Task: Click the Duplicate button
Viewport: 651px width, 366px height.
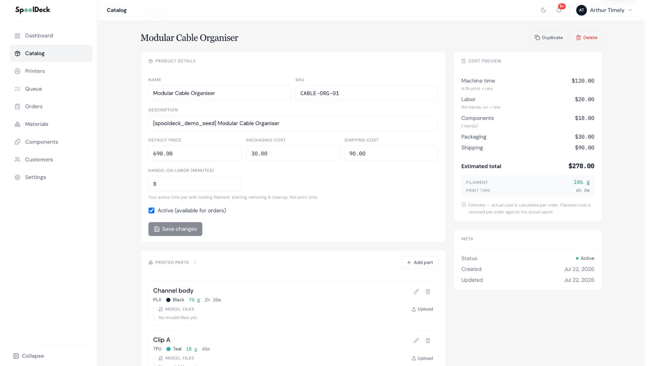Action: (x=548, y=37)
